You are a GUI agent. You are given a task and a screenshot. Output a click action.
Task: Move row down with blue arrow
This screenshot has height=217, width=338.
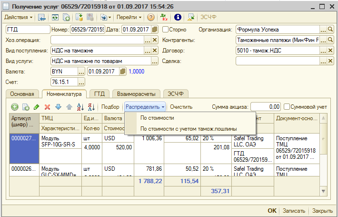click(x=58, y=107)
